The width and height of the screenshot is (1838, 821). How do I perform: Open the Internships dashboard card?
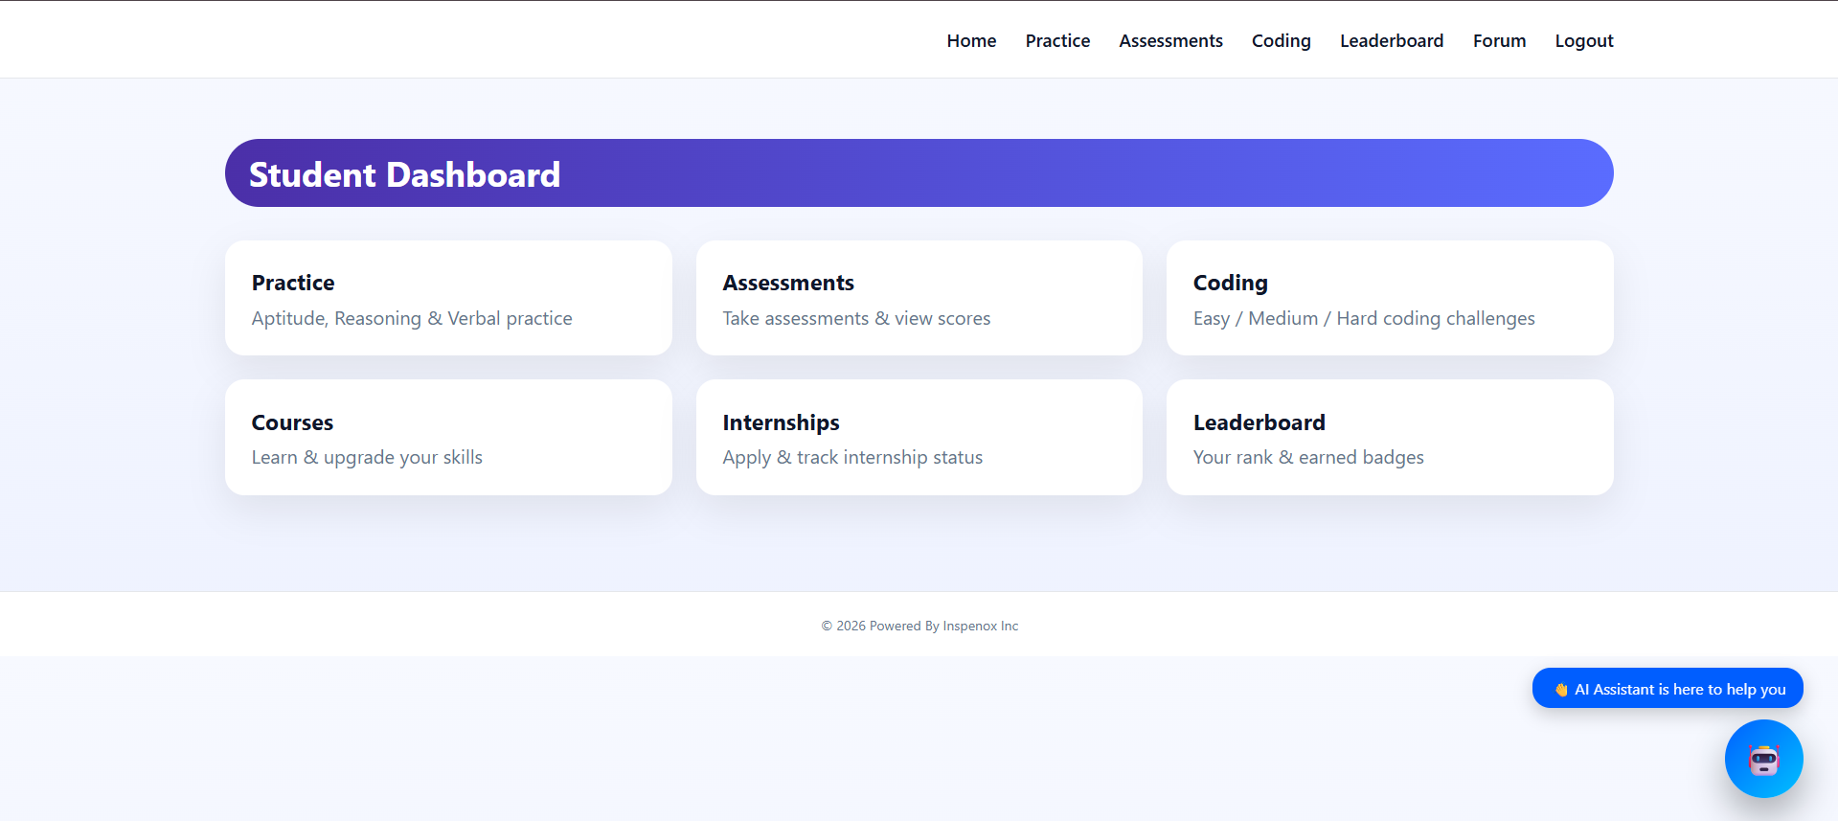tap(919, 438)
